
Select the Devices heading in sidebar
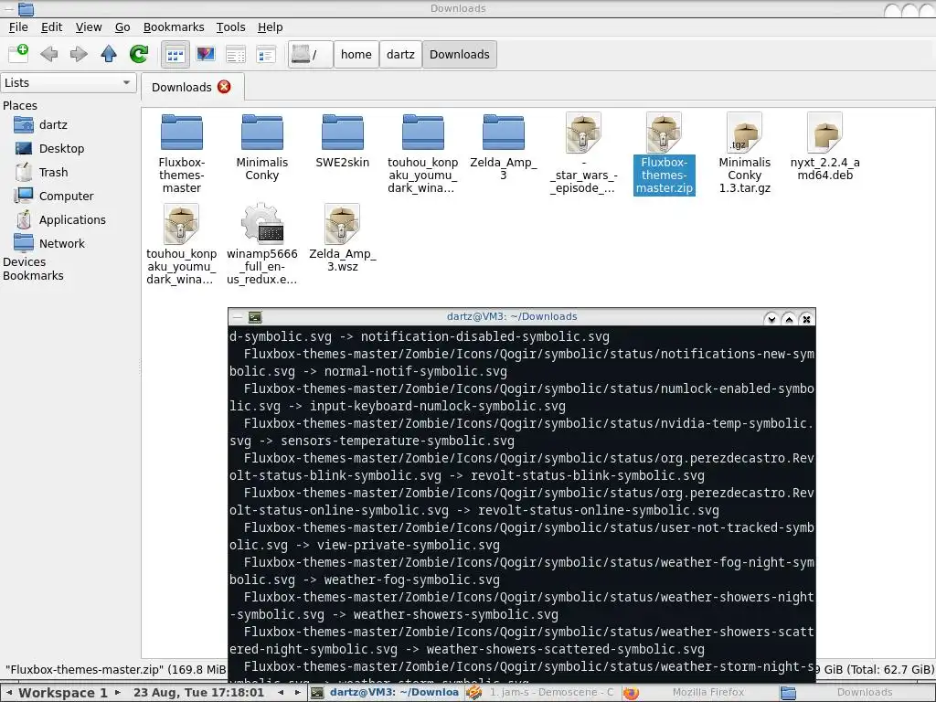point(24,261)
